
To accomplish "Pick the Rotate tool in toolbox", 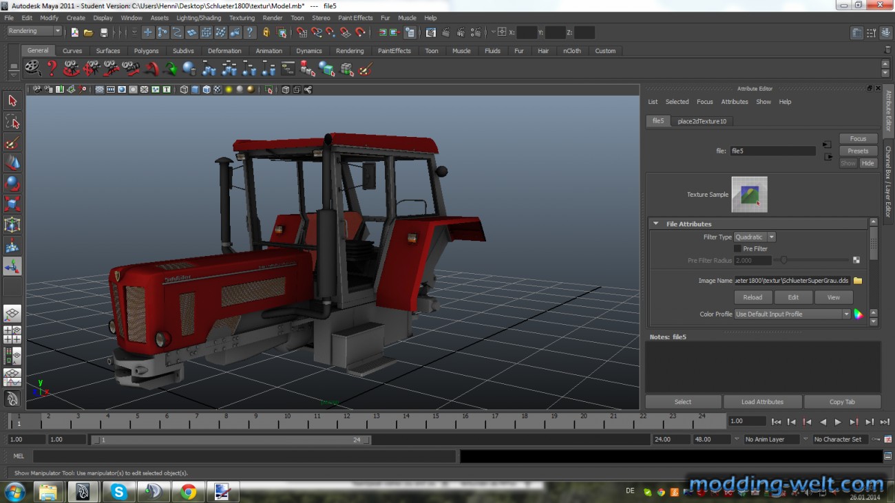I will (x=12, y=184).
